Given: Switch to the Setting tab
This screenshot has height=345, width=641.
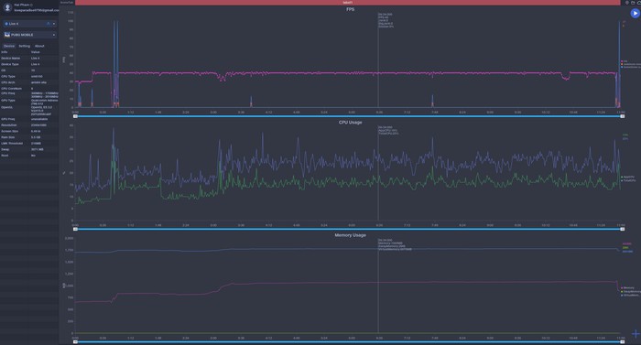Looking at the screenshot, I should pyautogui.click(x=25, y=46).
